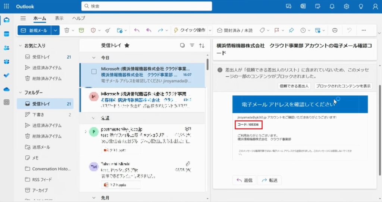Open OneDrive cloud icon in rail

point(7,89)
